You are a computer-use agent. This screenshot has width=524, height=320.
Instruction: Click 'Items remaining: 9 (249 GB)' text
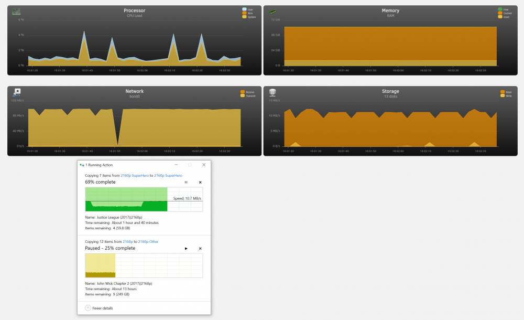tap(107, 295)
